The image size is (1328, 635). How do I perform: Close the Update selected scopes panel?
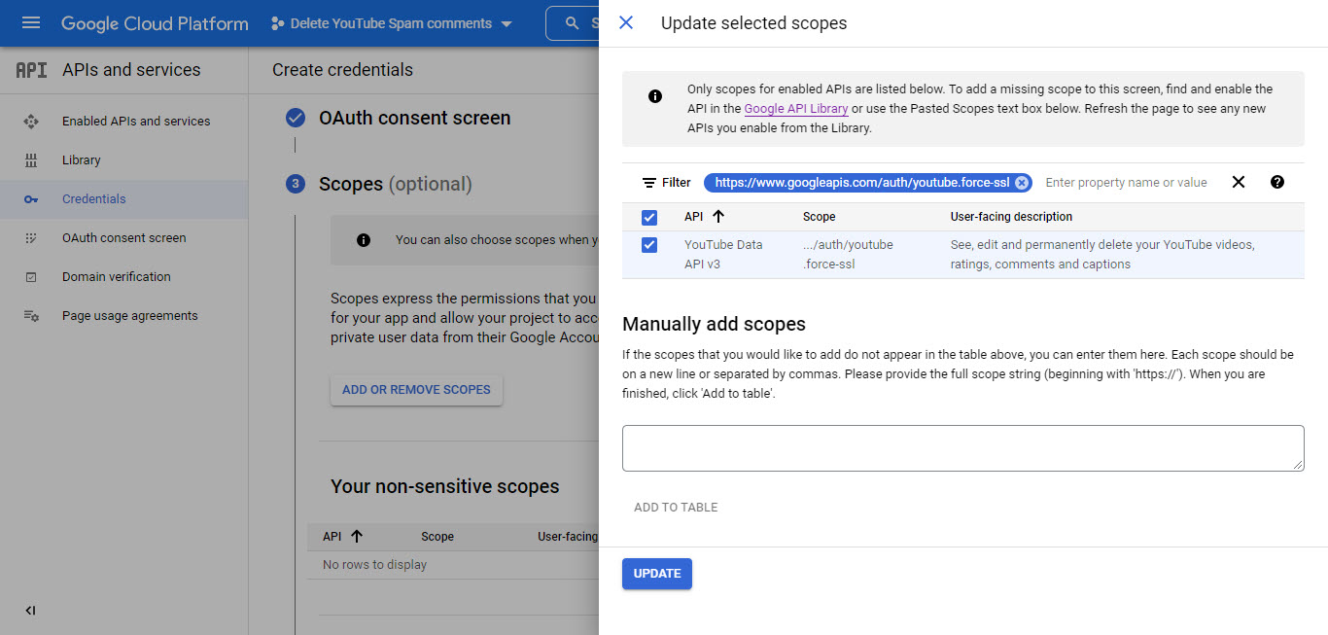click(x=626, y=22)
